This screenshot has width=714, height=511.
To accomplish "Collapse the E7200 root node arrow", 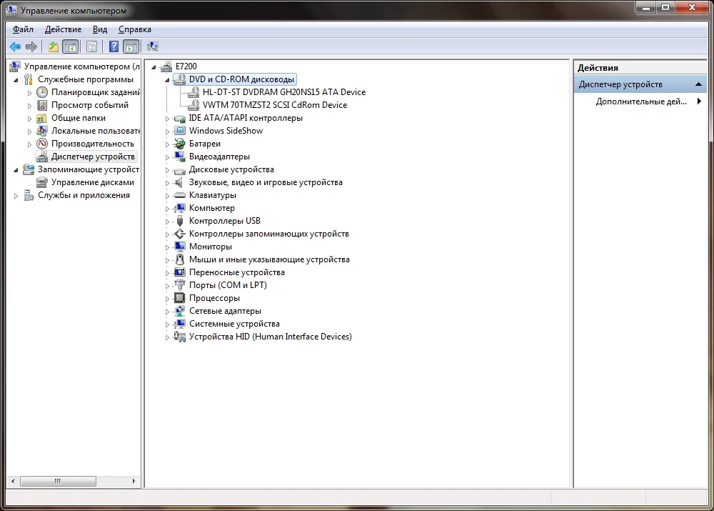I will point(154,67).
